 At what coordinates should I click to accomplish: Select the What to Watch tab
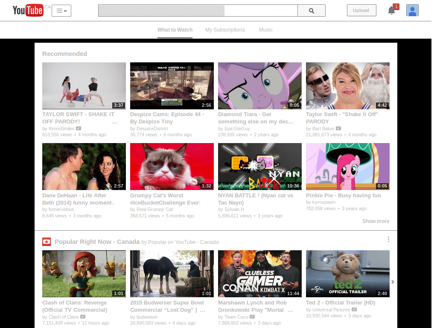pyautogui.click(x=175, y=30)
